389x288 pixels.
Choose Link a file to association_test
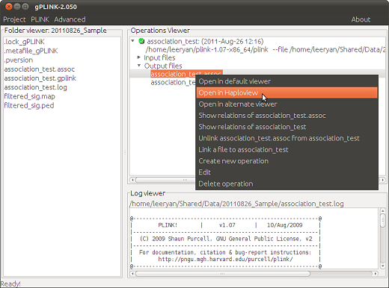(x=287, y=150)
